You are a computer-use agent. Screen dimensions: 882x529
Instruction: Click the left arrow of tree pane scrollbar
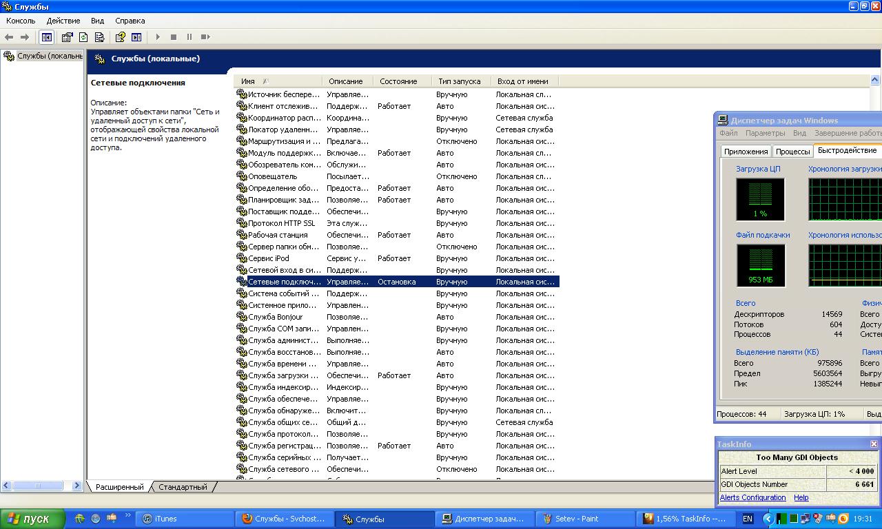point(7,486)
